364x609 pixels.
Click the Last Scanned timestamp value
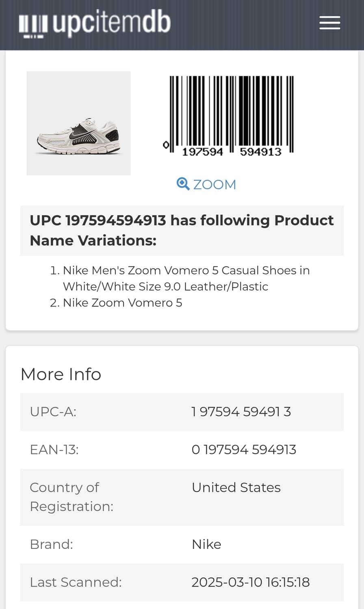(x=250, y=582)
